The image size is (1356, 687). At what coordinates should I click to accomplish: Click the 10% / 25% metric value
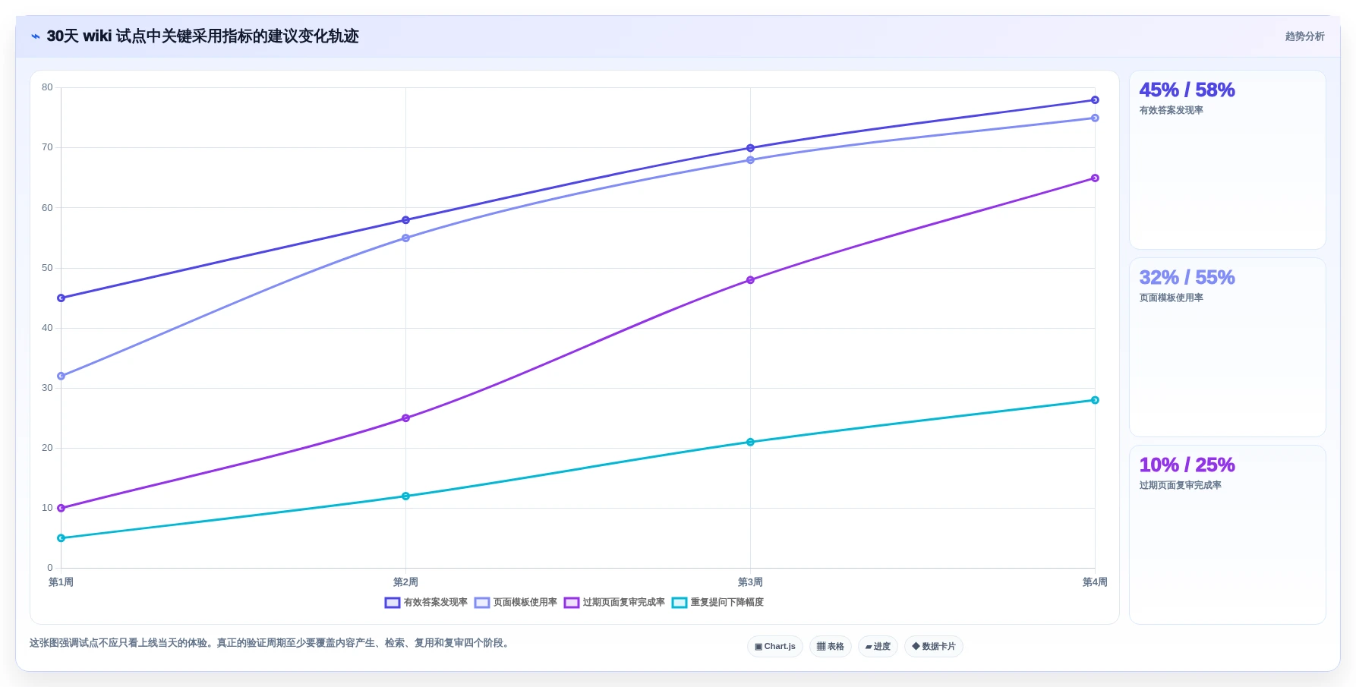pos(1187,465)
